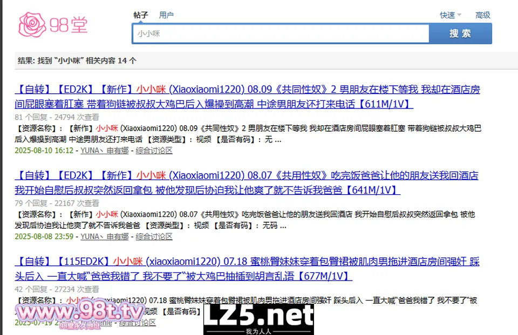The image size is (518, 335).
Task: Click the text "79 个回复 - 22167 次查看"
Action: (57, 203)
